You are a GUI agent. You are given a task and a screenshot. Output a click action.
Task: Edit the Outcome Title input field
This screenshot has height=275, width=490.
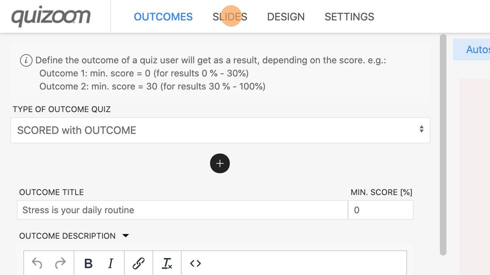coord(182,210)
